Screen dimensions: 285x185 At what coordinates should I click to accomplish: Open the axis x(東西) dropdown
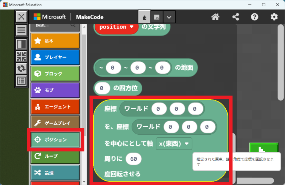[174, 144]
